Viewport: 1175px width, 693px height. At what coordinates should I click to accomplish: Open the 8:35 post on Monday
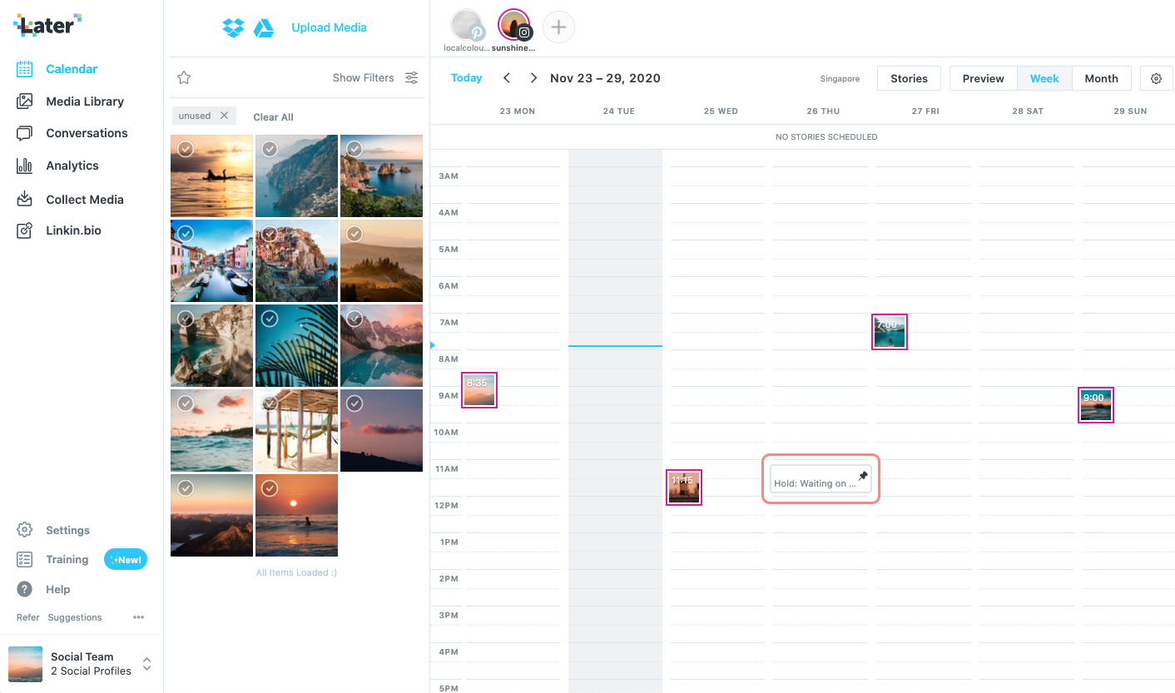(479, 390)
